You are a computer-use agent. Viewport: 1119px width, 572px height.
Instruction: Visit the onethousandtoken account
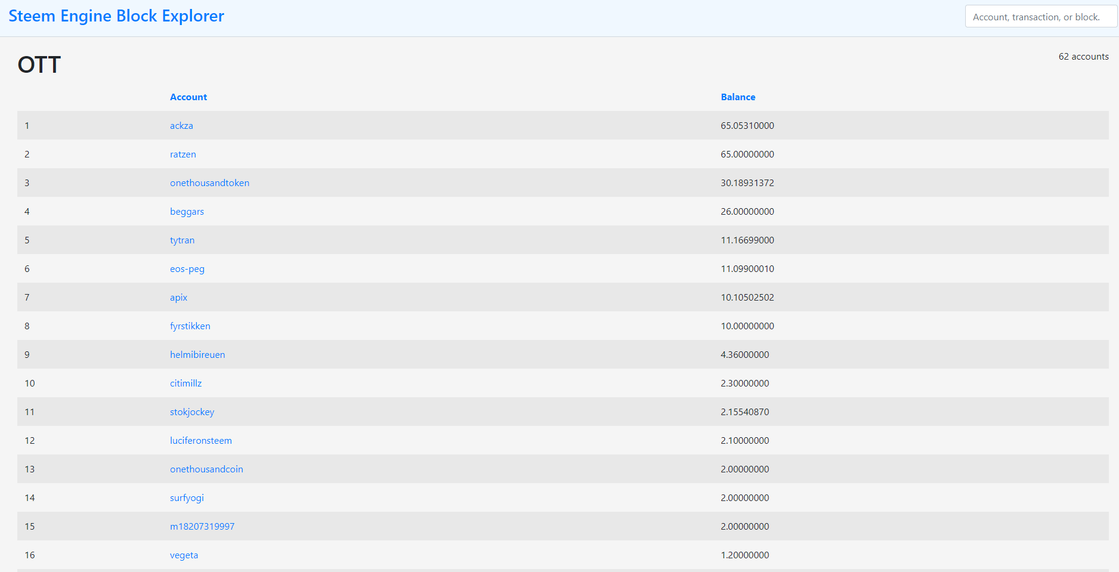pyautogui.click(x=210, y=183)
